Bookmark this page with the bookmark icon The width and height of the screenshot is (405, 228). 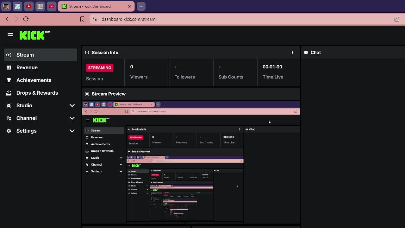tap(82, 19)
